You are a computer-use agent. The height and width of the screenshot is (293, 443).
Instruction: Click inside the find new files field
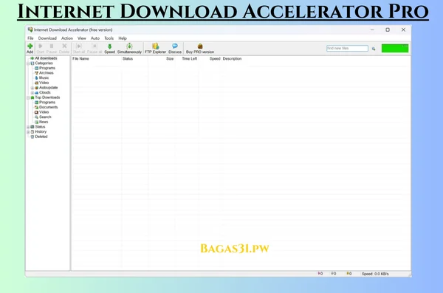click(x=347, y=48)
